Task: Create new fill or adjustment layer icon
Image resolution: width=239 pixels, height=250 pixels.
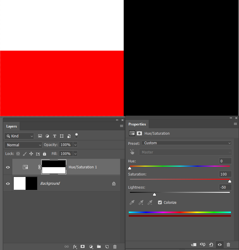Action: click(91, 247)
